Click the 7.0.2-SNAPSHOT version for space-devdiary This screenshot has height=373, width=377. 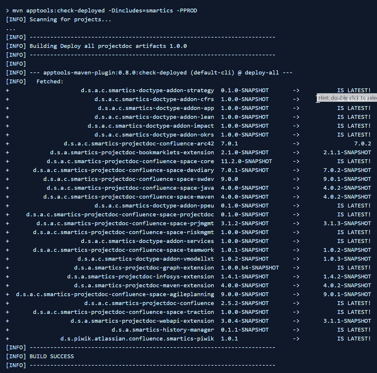click(347, 170)
